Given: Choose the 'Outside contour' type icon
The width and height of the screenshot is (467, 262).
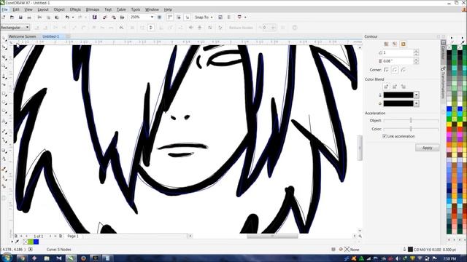Looking at the screenshot, I should click(404, 44).
